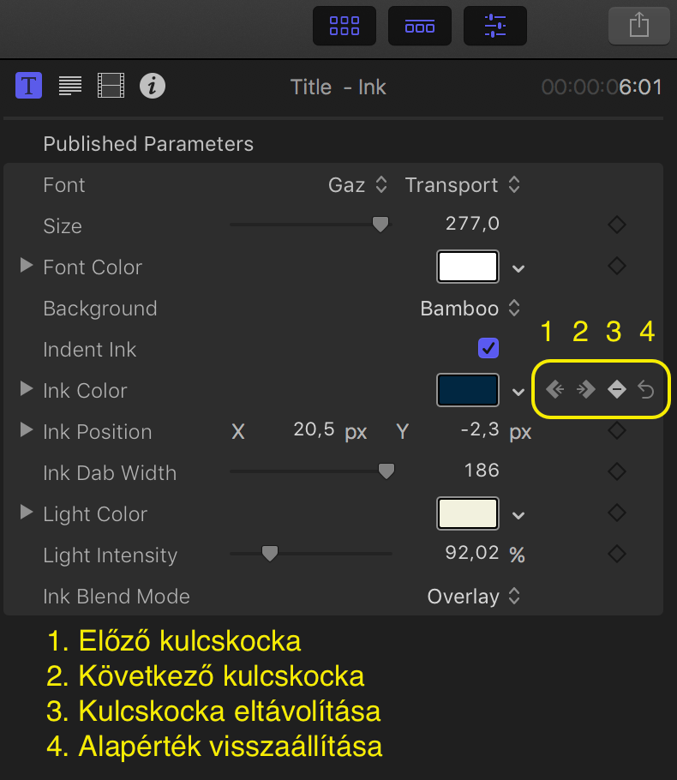
Task: Click the Light Color swatch
Action: coord(468,514)
